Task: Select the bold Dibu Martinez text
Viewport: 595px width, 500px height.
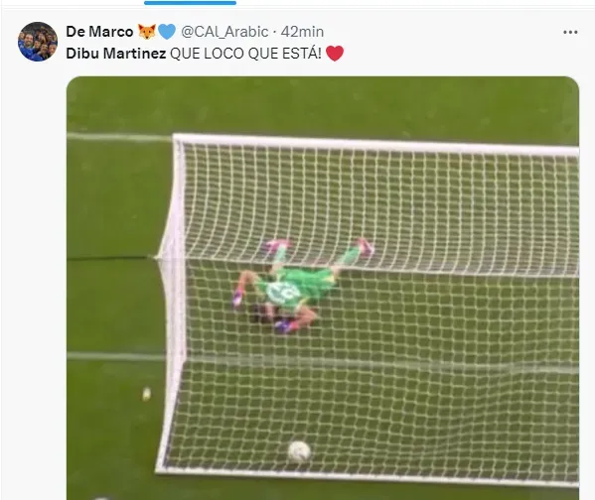Action: click(x=116, y=54)
